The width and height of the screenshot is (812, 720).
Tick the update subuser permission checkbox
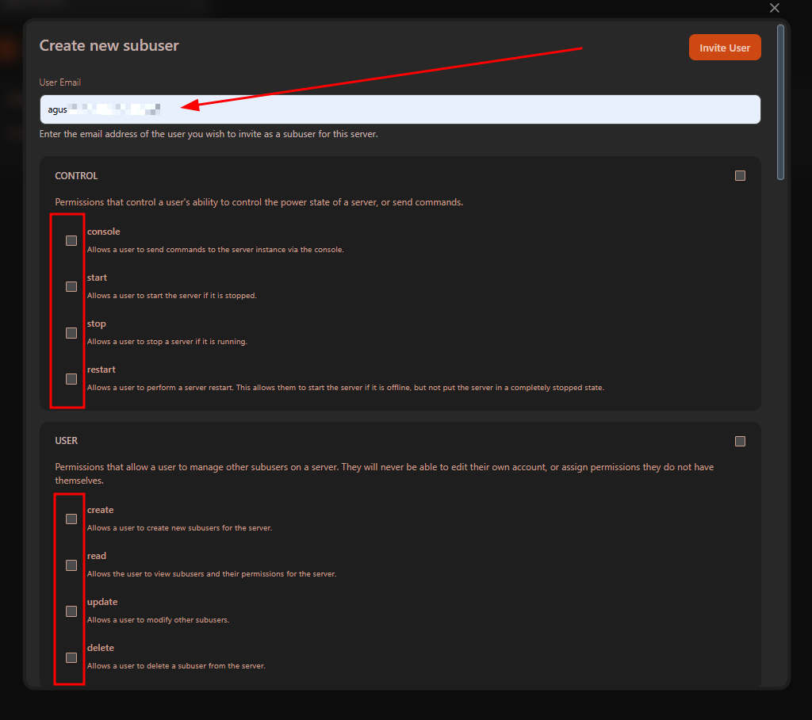pos(71,611)
